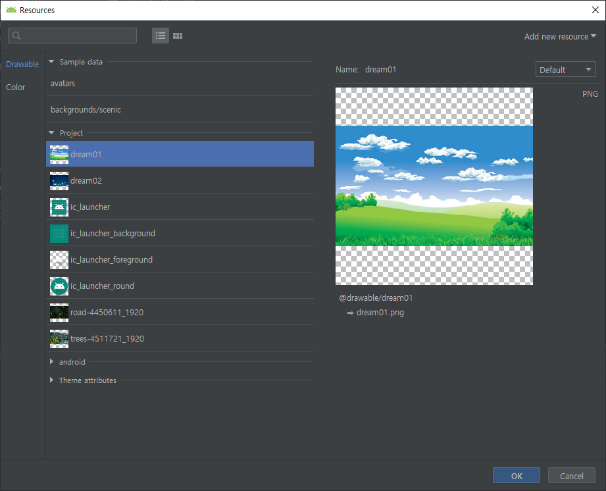The image size is (606, 491).
Task: Close the Resources dialog
Action: (595, 10)
